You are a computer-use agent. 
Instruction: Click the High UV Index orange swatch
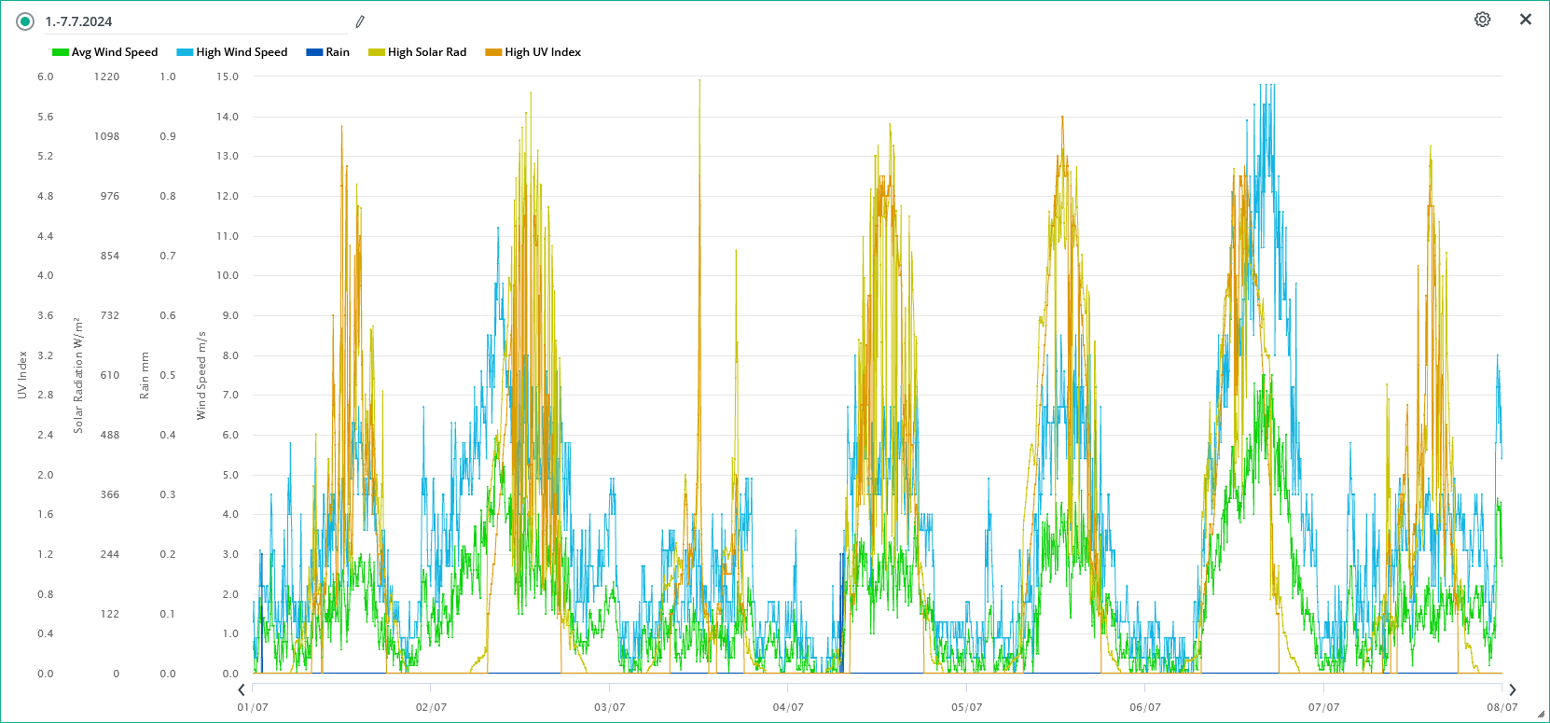[x=492, y=52]
